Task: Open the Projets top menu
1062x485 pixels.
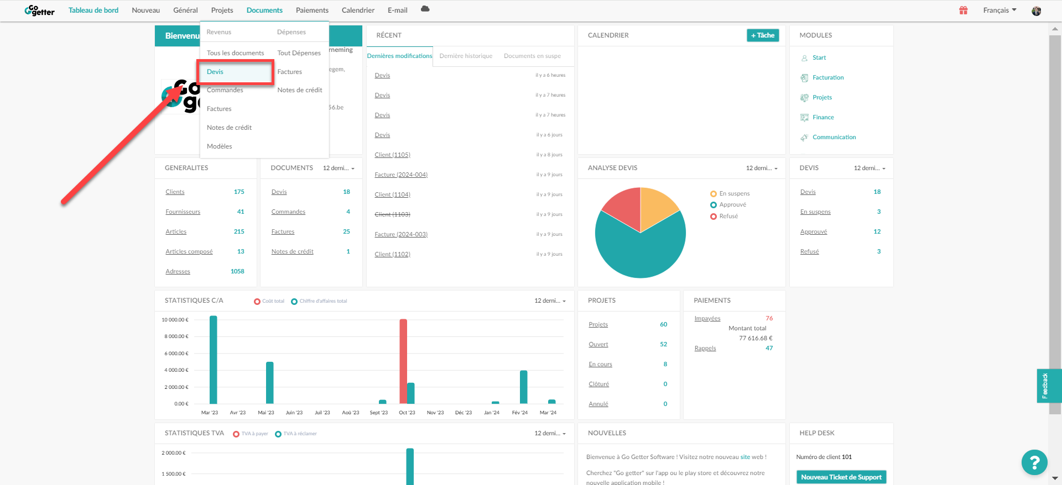Action: (222, 10)
